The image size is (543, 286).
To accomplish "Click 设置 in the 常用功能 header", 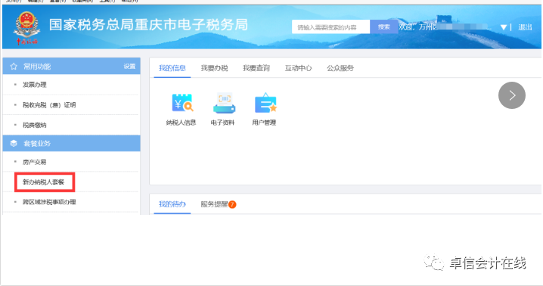I will [129, 67].
